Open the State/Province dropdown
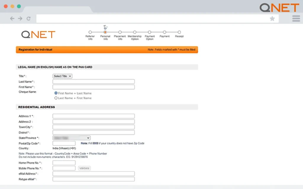This screenshot has height=189, width=303. (x=71, y=138)
